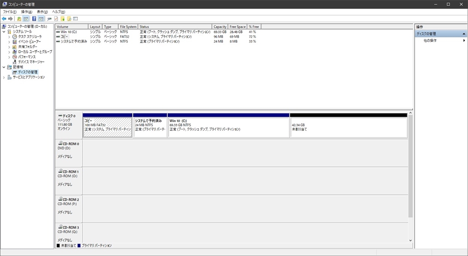This screenshot has width=468, height=256.
Task: Toggle the Show/Hide Action Pane toolbar icon
Action: coord(41,19)
